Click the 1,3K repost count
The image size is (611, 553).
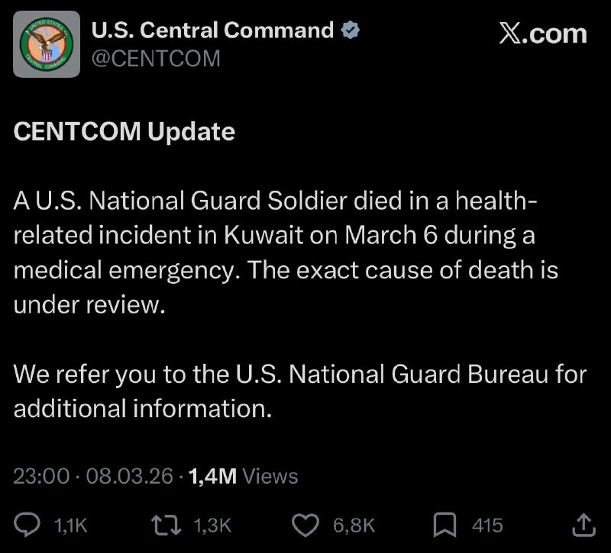pos(212,525)
